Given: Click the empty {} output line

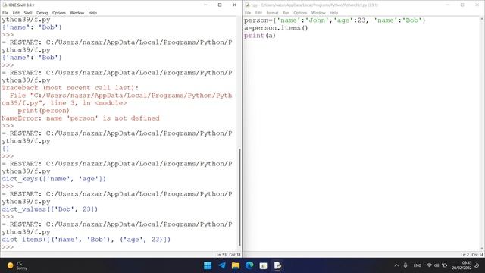Looking at the screenshot, I should [x=5, y=149].
